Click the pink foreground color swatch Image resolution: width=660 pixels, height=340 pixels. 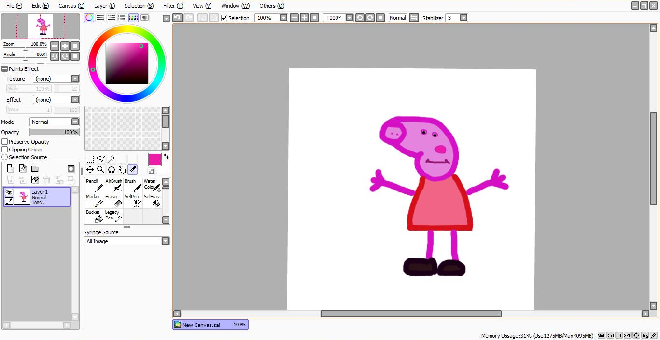coord(155,160)
